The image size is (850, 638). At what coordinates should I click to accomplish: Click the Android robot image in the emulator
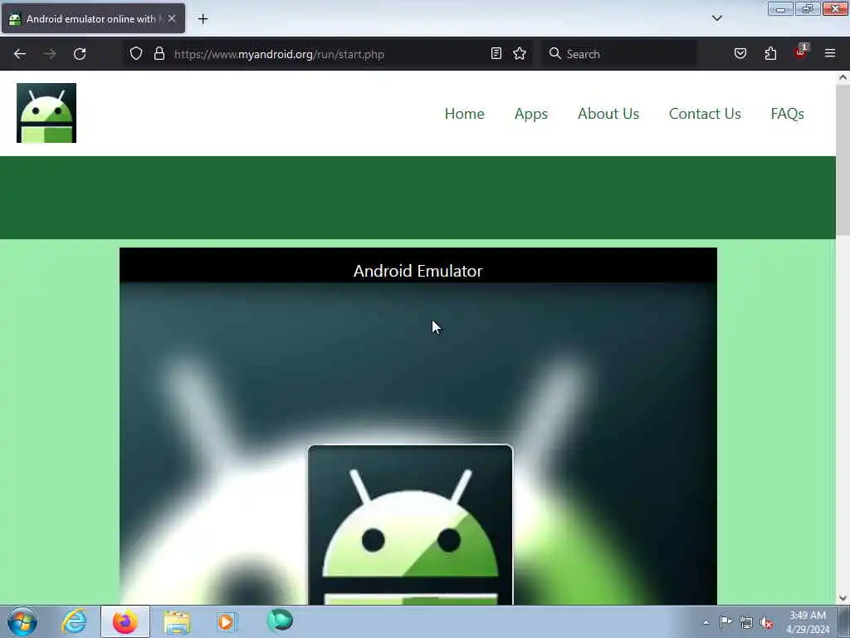(x=410, y=525)
